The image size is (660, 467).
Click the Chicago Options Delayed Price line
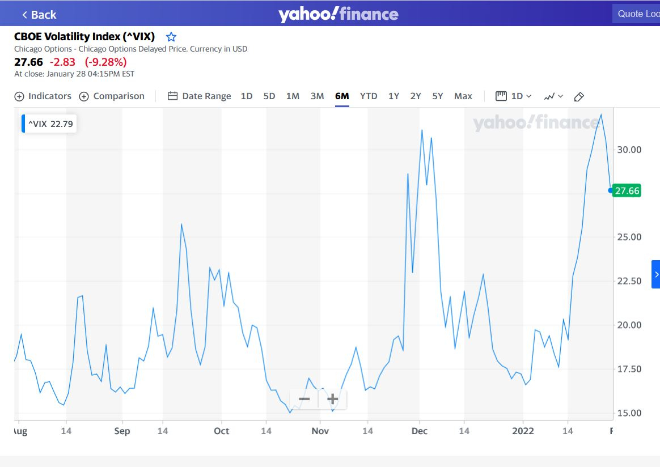point(131,49)
